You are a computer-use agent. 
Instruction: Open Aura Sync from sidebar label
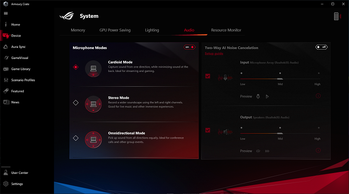pyautogui.click(x=18, y=47)
